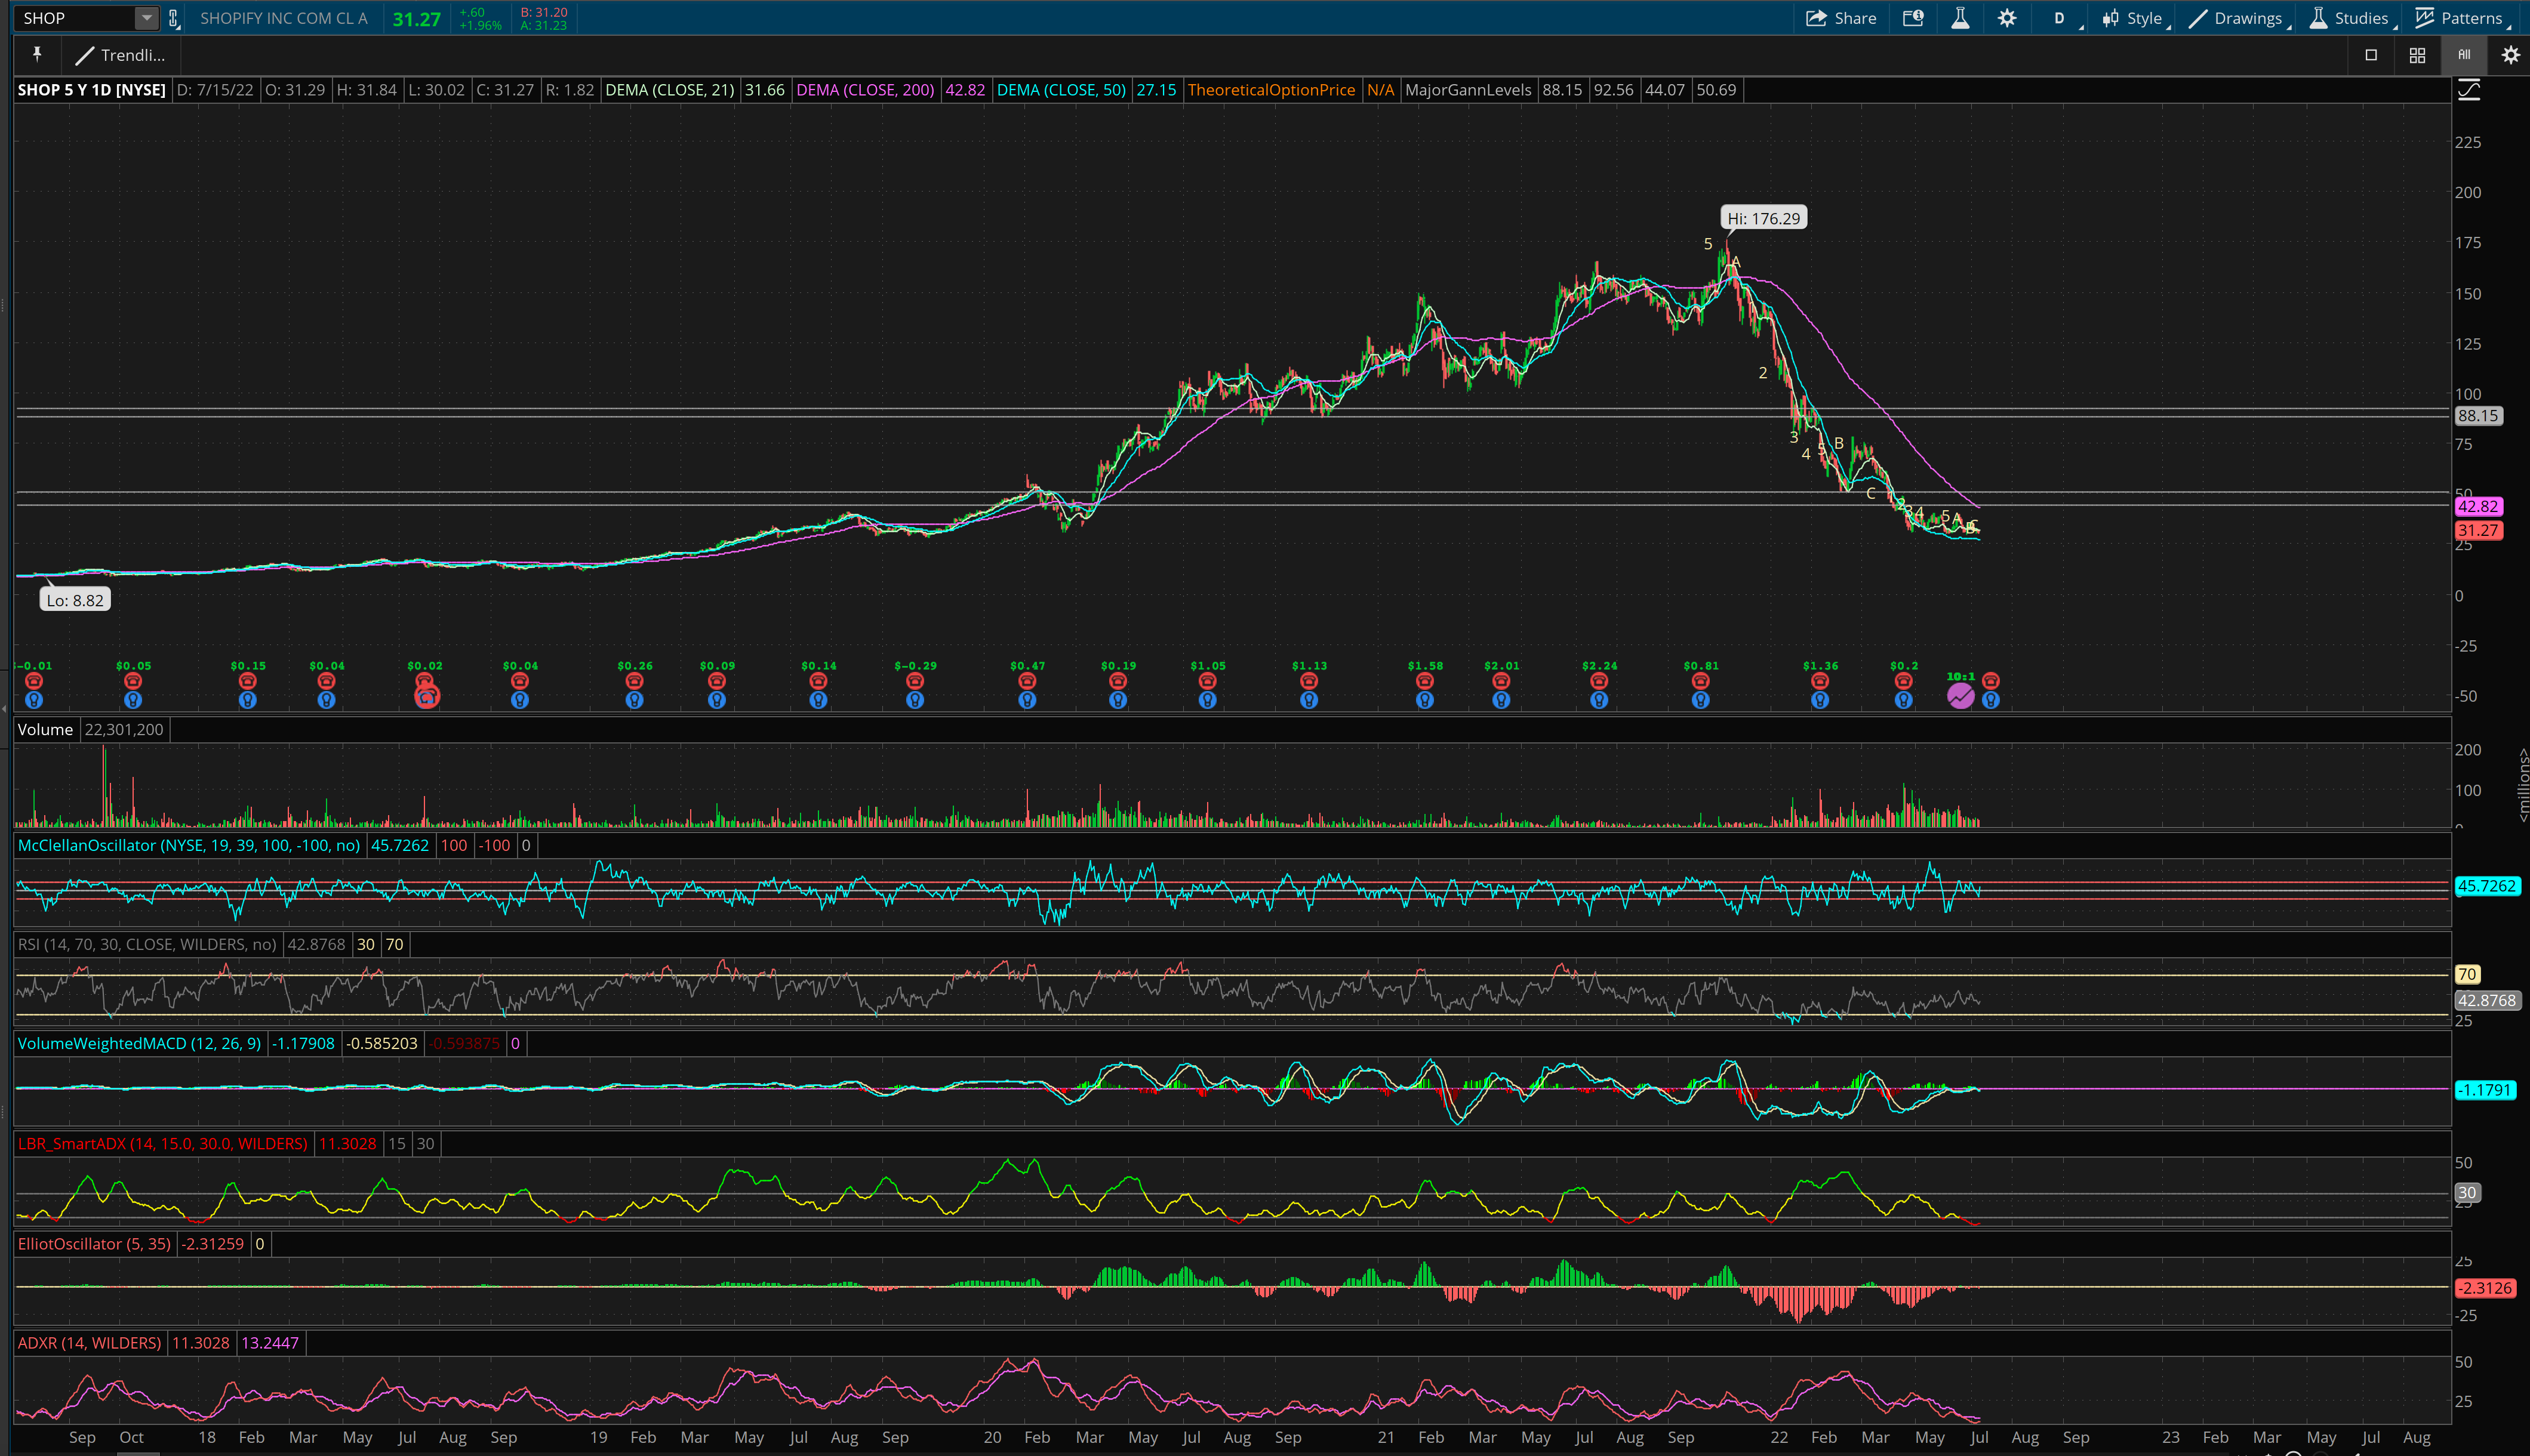Click the Share button in top toolbar
Viewport: 2530px width, 1456px height.
[x=1840, y=18]
